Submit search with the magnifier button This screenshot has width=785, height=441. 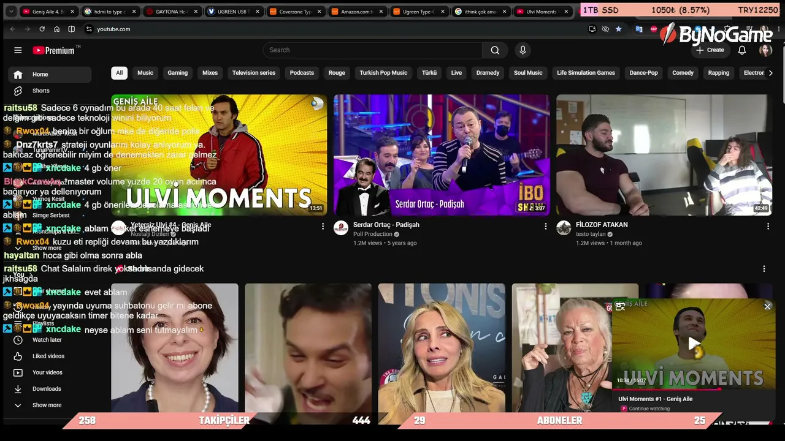click(495, 50)
